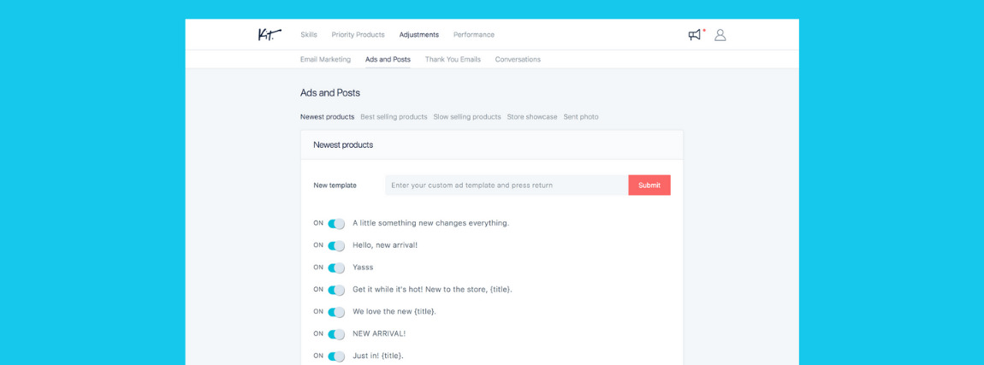
Task: Open the megaphone announcements icon
Action: click(x=695, y=35)
